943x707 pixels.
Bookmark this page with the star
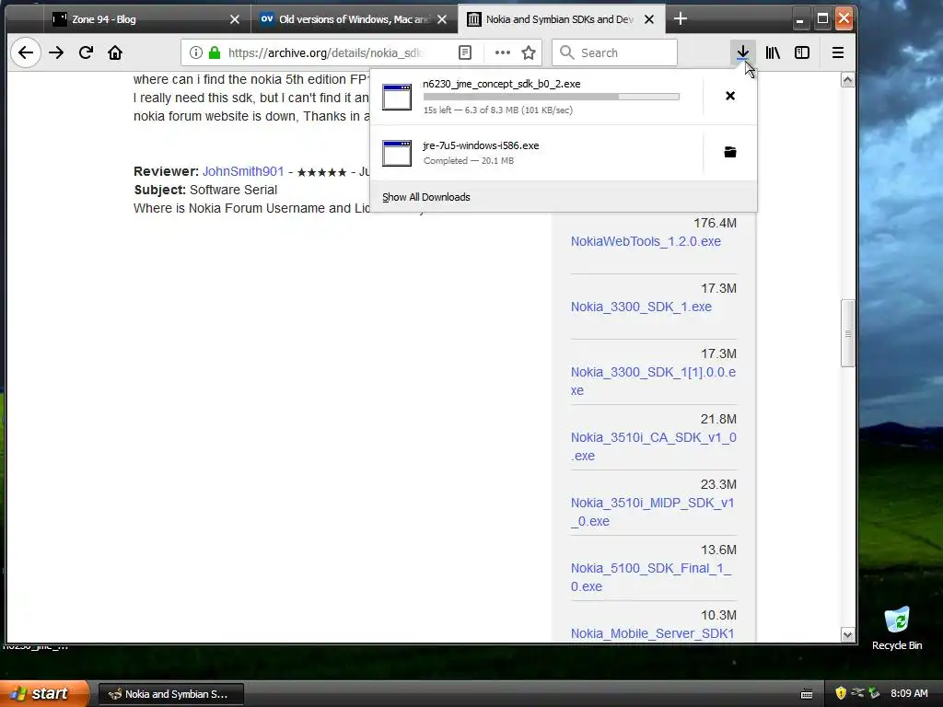(529, 52)
